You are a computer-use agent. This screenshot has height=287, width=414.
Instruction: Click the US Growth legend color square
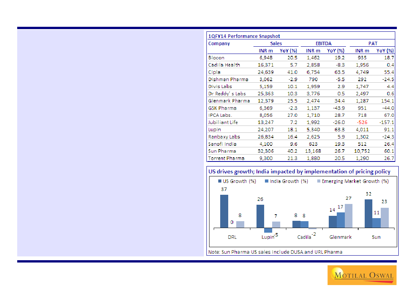point(220,181)
